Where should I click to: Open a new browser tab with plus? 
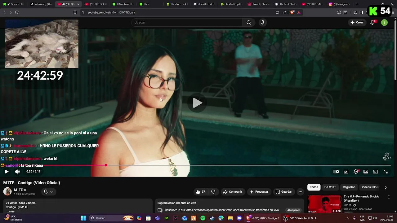point(357,4)
